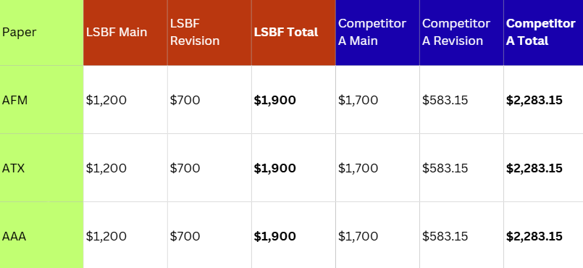The height and width of the screenshot is (268, 583).
Task: Select the ATX paper row label
Action: pyautogui.click(x=42, y=168)
